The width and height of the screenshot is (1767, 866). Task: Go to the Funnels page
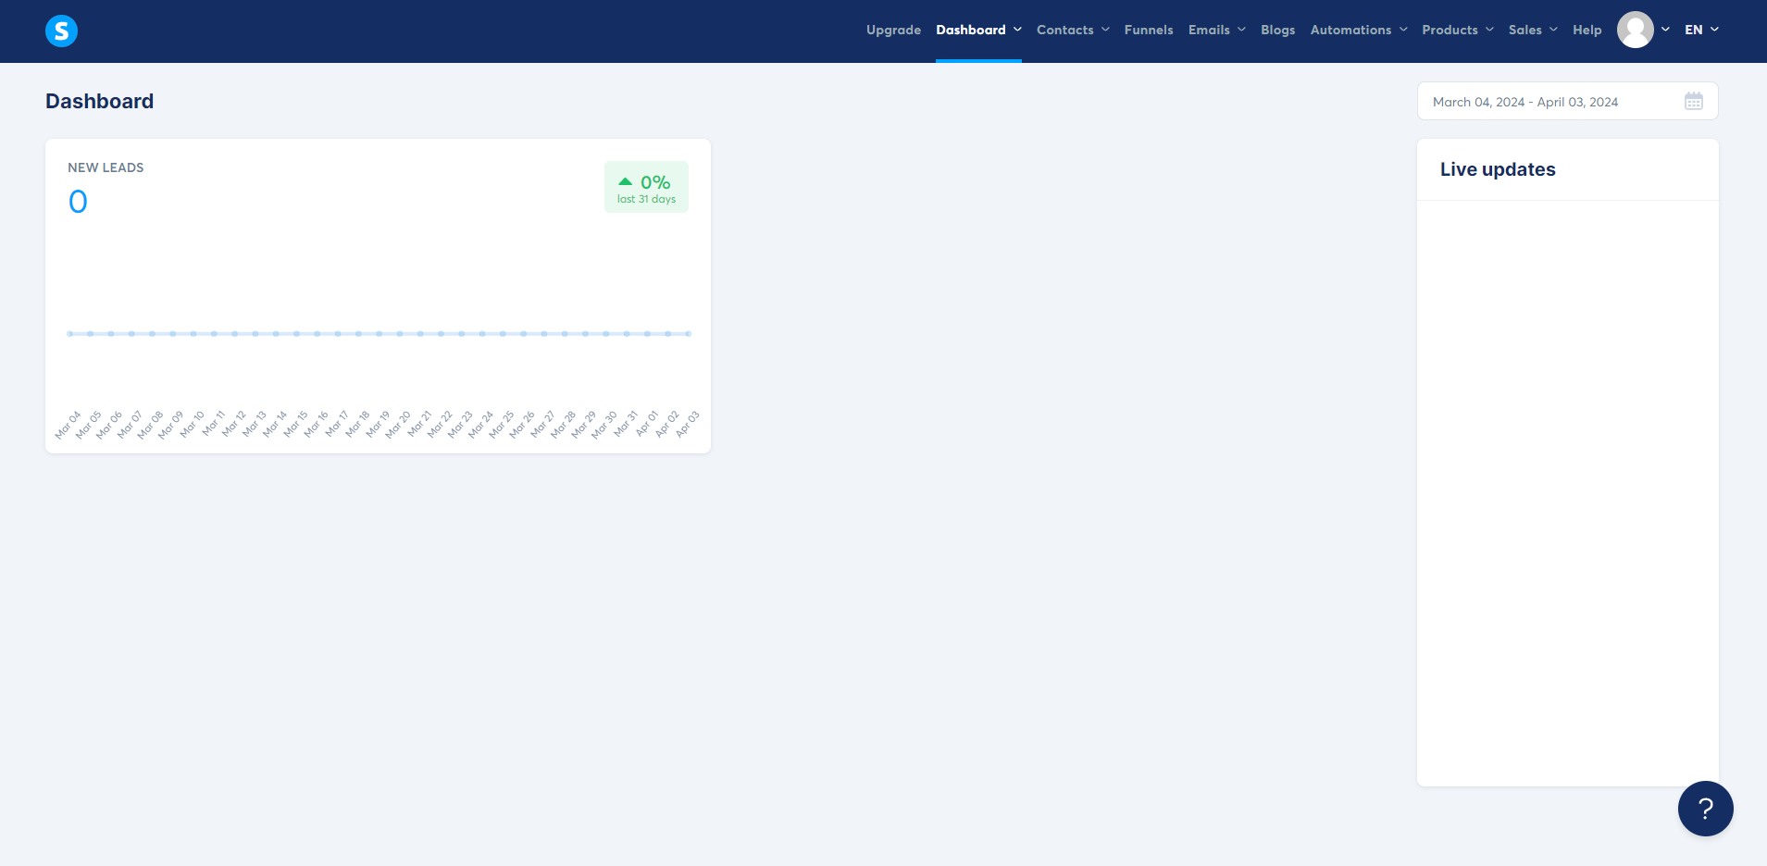1149,30
